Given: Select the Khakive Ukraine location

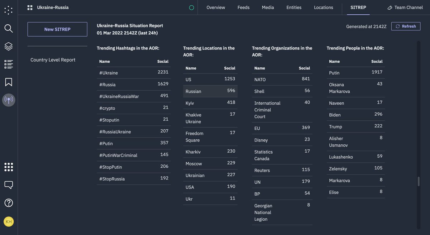Looking at the screenshot, I should coord(210,118).
